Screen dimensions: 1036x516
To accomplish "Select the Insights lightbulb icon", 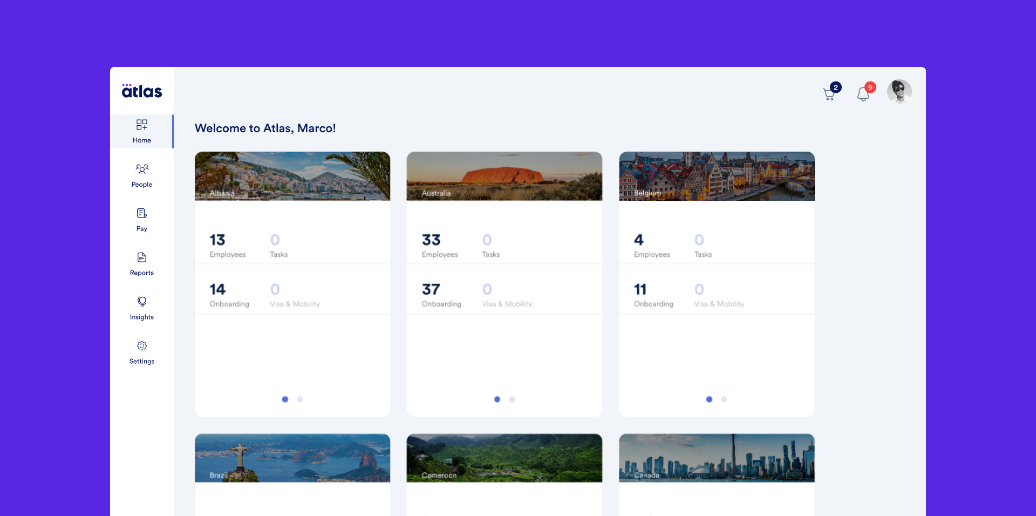I will point(141,301).
